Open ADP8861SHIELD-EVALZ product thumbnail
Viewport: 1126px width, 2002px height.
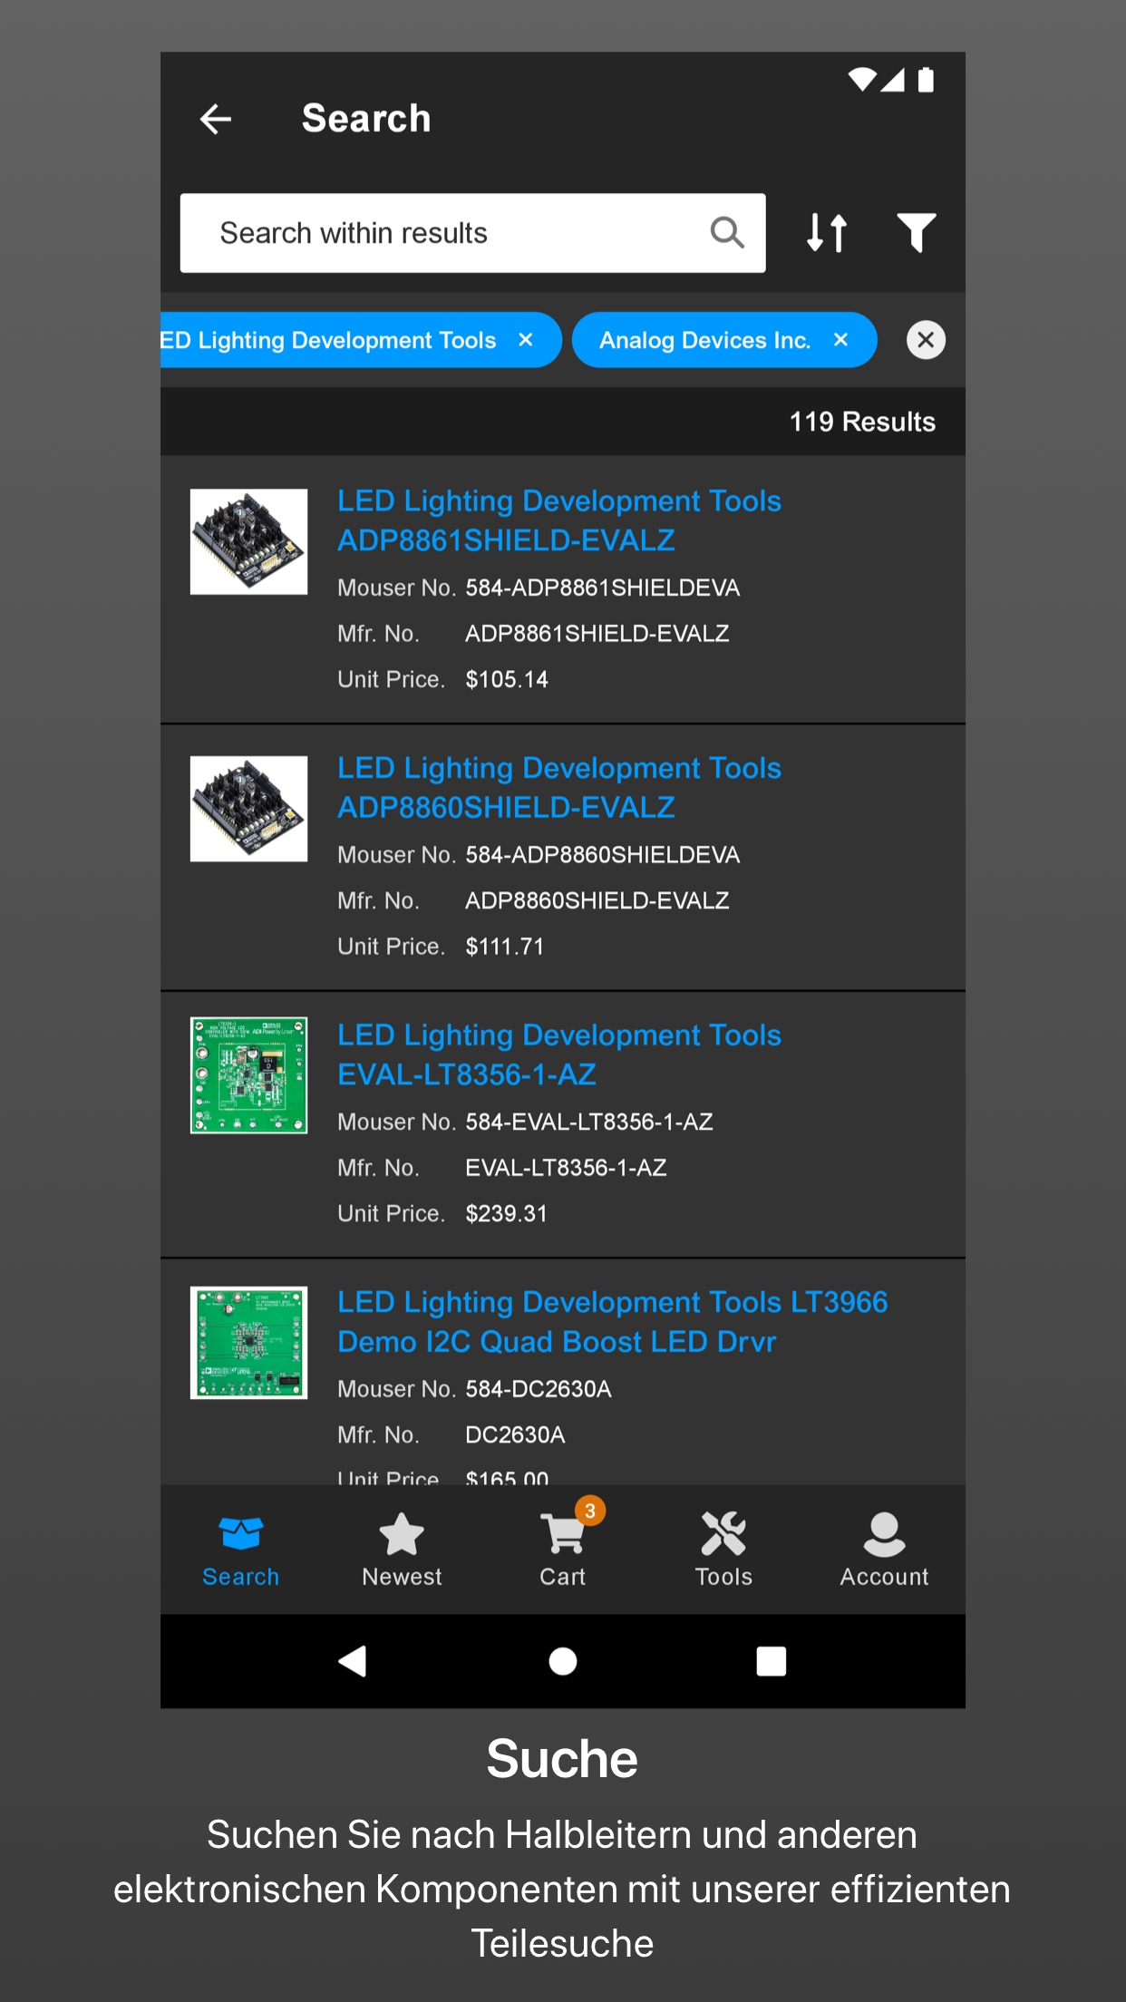[248, 541]
